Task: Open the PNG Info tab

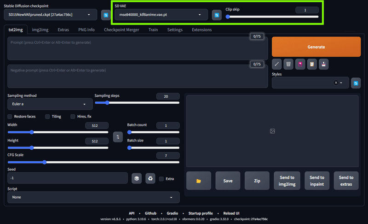Action: 86,30
